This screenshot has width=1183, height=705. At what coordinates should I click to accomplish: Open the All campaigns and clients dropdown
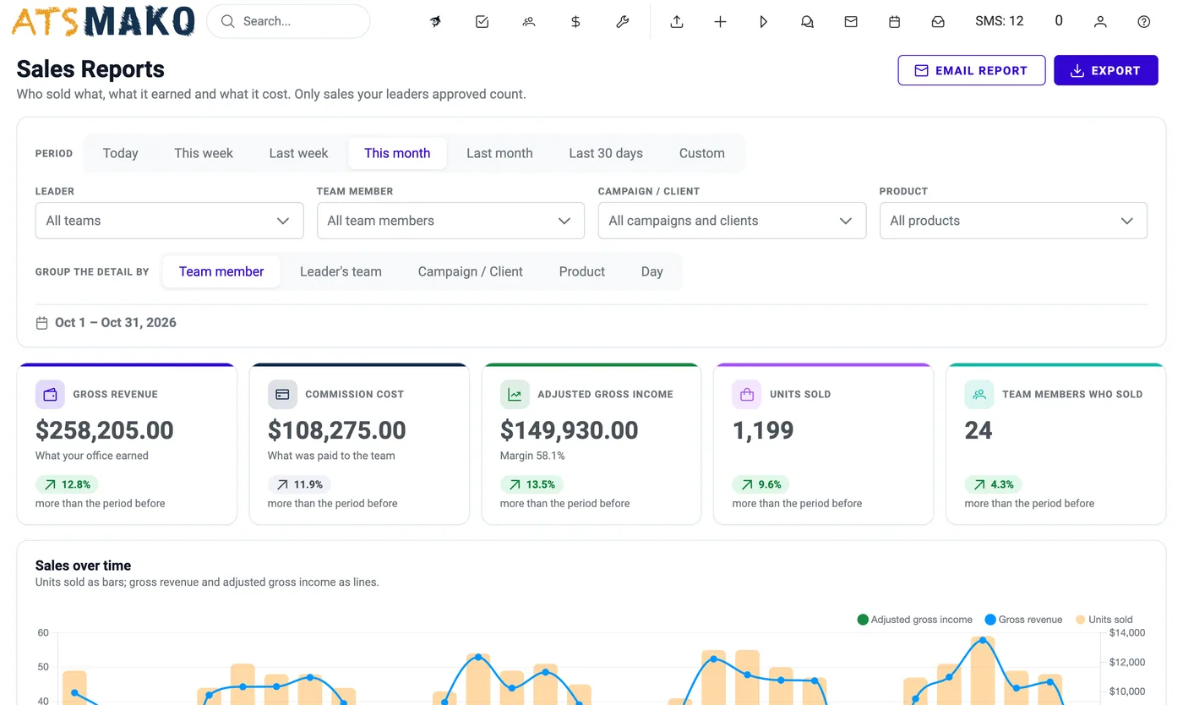tap(732, 221)
